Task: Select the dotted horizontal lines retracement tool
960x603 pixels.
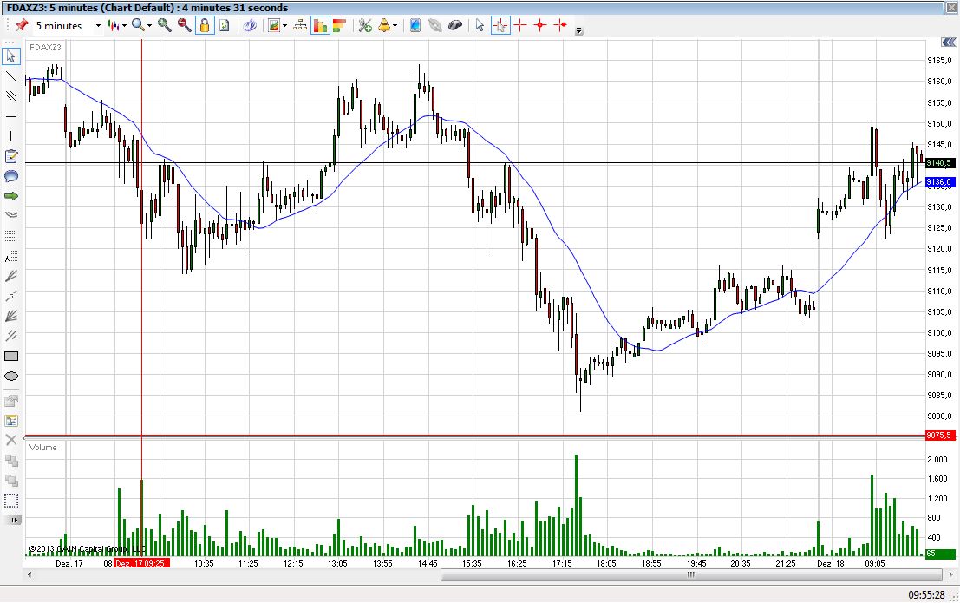Action: click(11, 235)
